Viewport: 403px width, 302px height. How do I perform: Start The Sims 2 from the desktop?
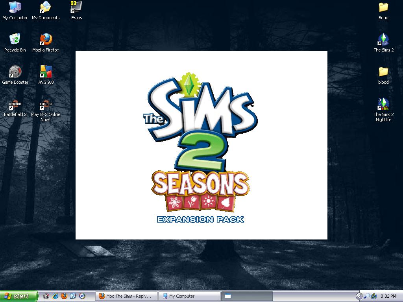pos(383,41)
